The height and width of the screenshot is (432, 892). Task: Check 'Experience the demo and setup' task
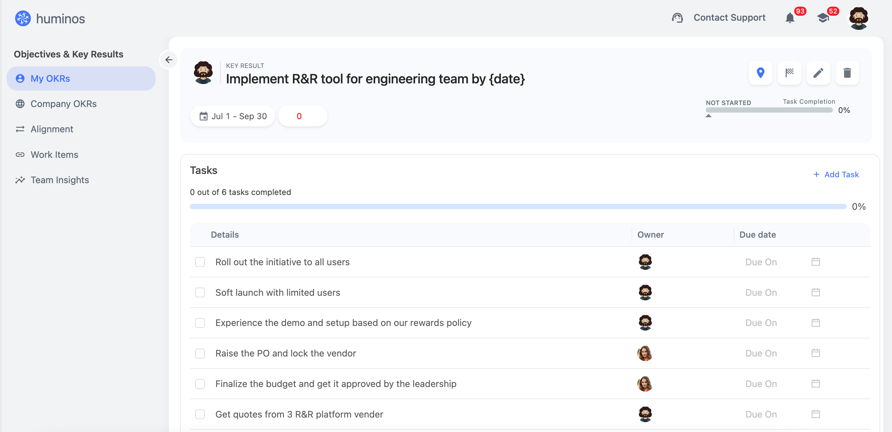pos(200,323)
